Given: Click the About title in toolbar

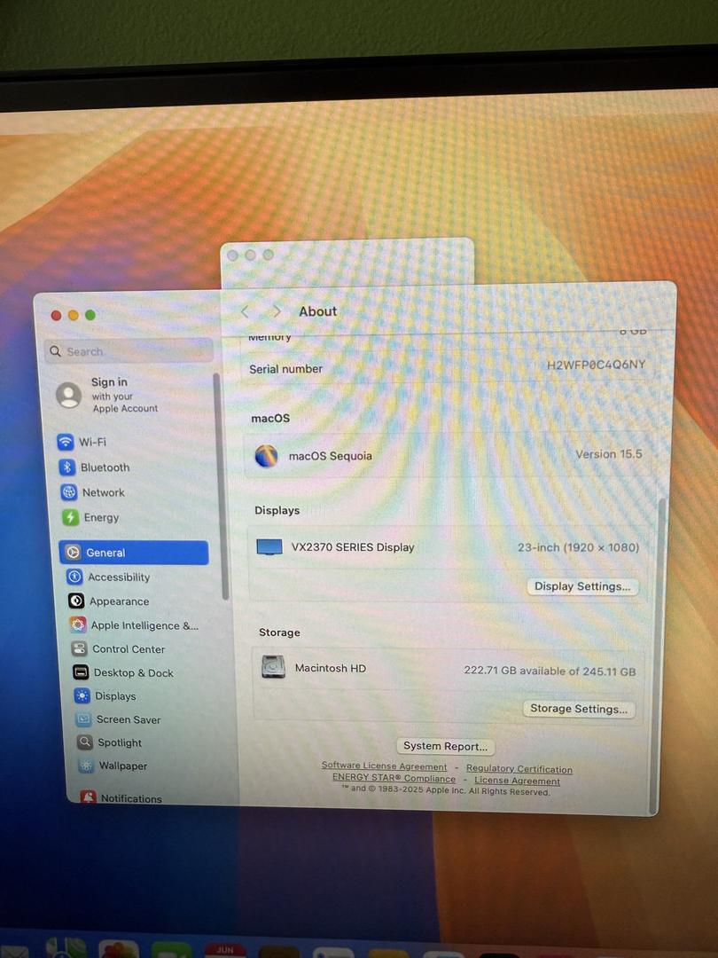Looking at the screenshot, I should pos(318,311).
